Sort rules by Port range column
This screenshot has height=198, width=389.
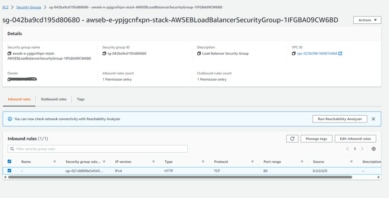pyautogui.click(x=302, y=161)
